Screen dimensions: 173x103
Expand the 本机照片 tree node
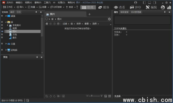[x=8, y=25]
